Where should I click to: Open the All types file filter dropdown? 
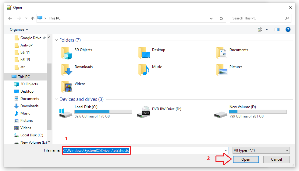click(261, 150)
